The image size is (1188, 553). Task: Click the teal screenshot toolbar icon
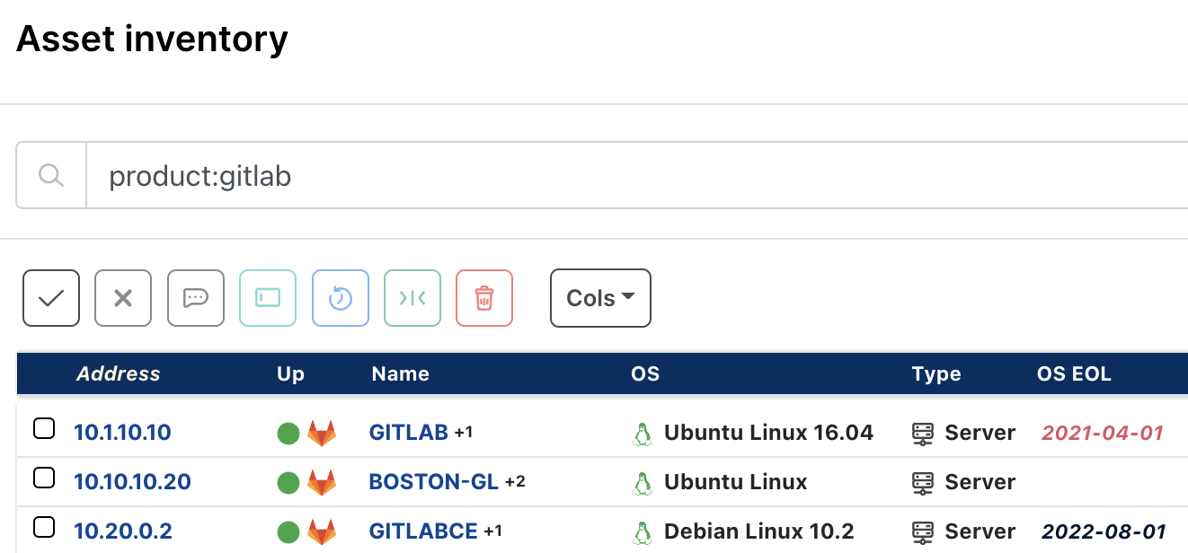(268, 297)
